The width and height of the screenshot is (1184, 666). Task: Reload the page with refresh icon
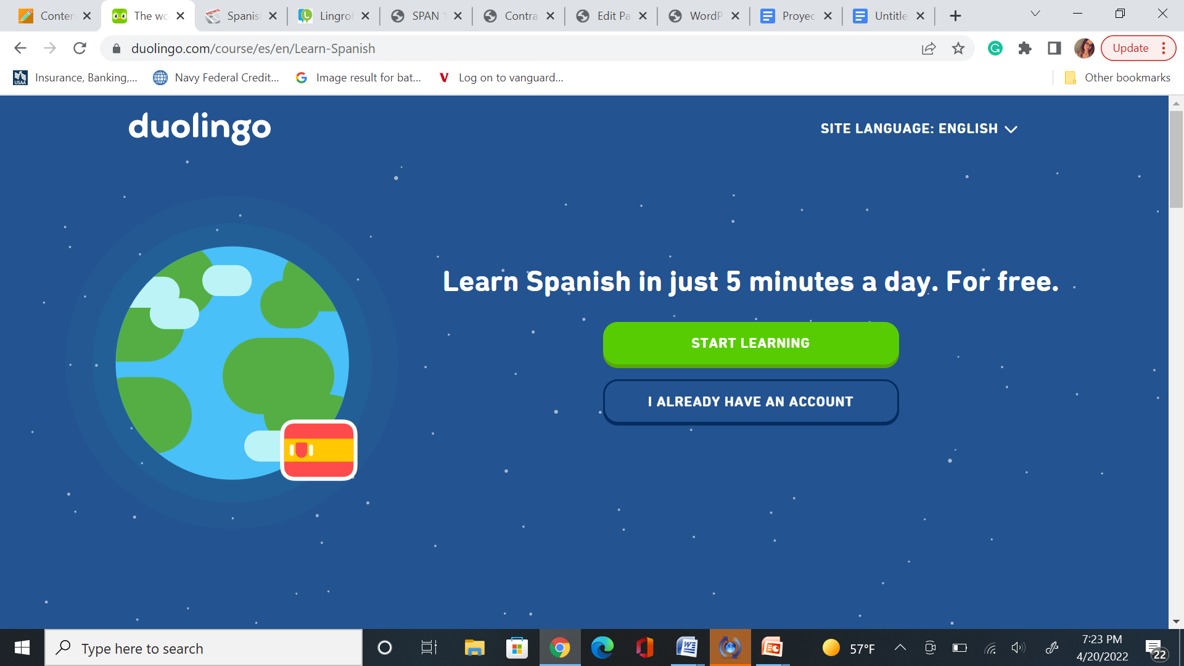(80, 48)
